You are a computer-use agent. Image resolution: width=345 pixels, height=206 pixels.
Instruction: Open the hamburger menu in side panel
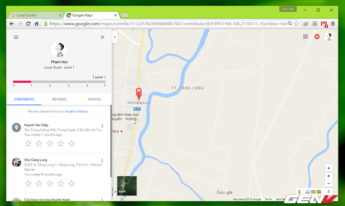[16, 37]
